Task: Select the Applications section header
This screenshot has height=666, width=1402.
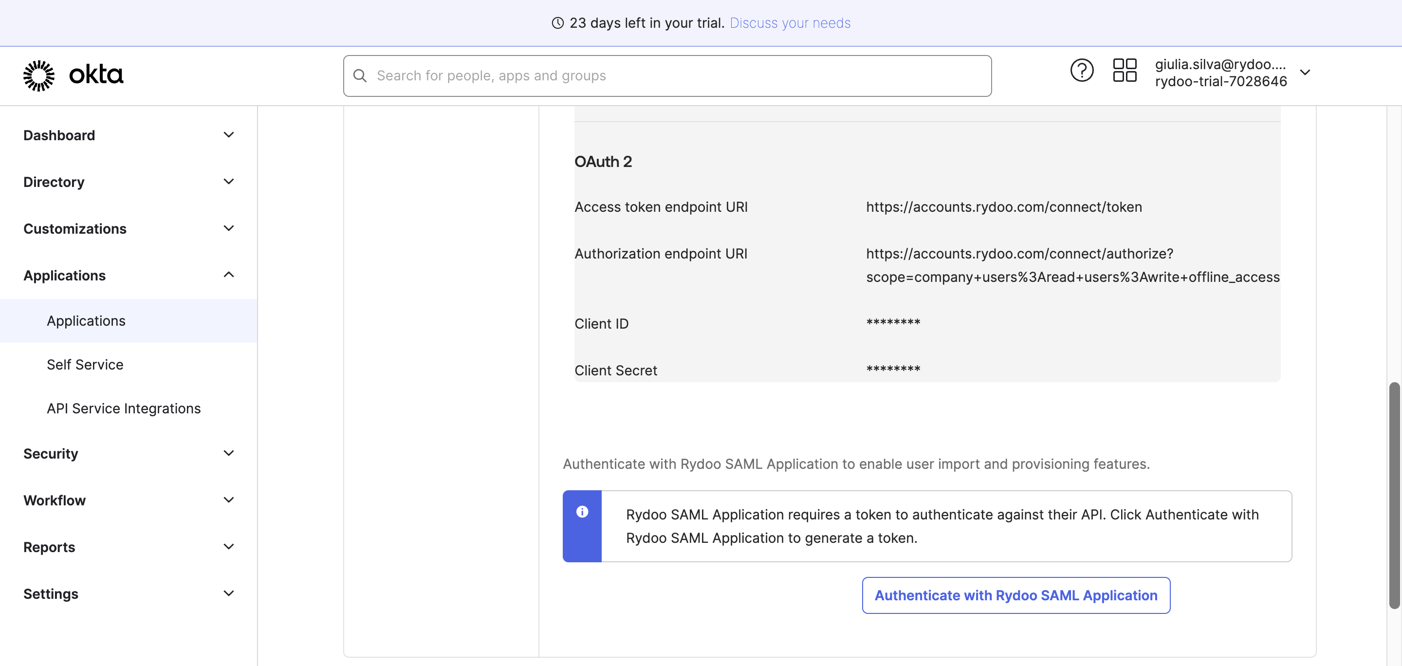Action: [129, 276]
